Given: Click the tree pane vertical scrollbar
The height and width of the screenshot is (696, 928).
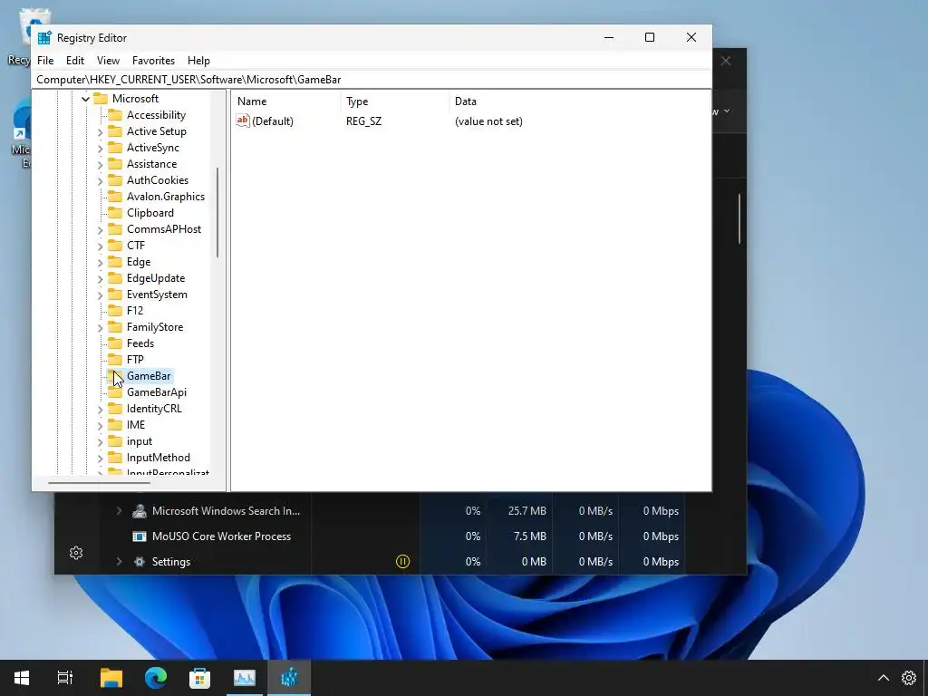Looking at the screenshot, I should click(x=217, y=212).
